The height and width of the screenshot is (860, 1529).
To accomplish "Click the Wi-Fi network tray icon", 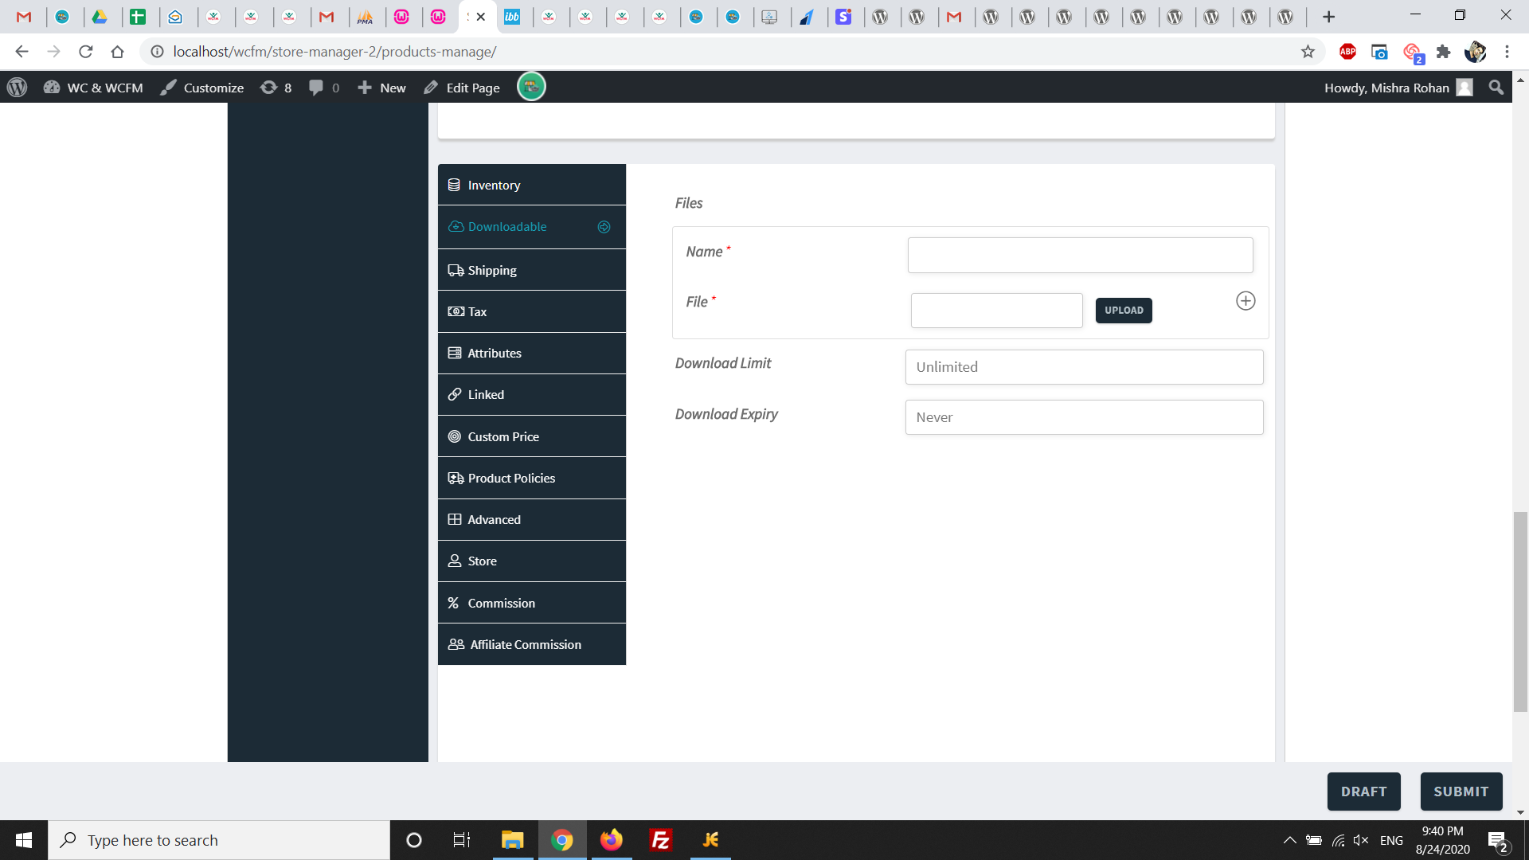I will (1339, 840).
